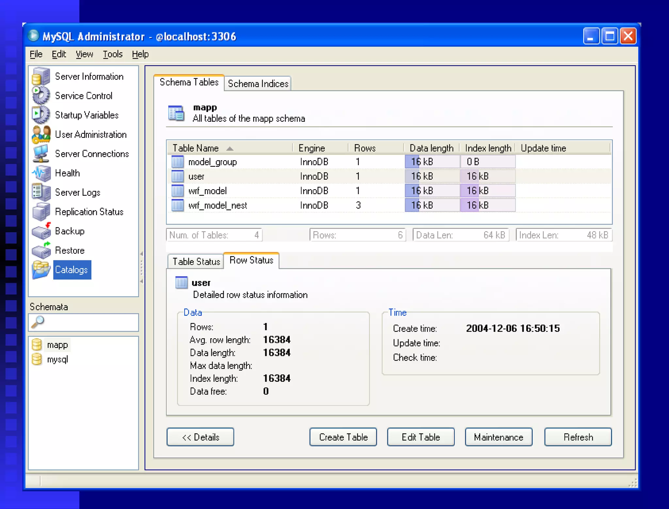Switch to Schema Indices tab
Viewport: 669px width, 509px height.
tap(258, 84)
